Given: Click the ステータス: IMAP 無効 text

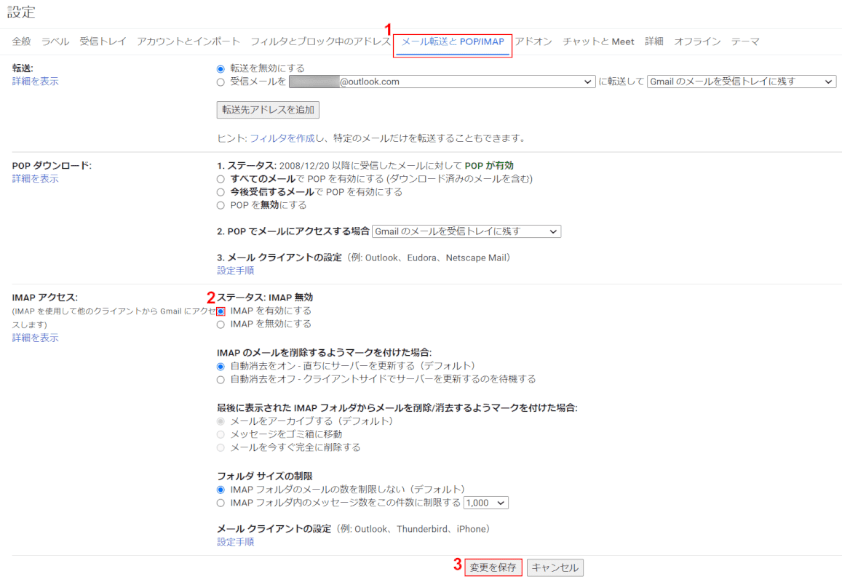Looking at the screenshot, I should pos(265,298).
